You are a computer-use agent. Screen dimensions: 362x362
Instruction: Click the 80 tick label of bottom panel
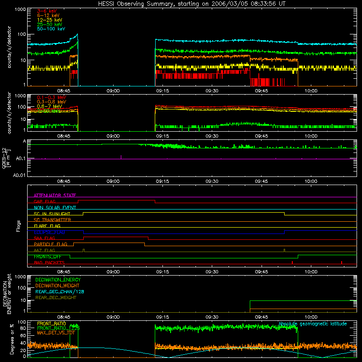(23, 328)
